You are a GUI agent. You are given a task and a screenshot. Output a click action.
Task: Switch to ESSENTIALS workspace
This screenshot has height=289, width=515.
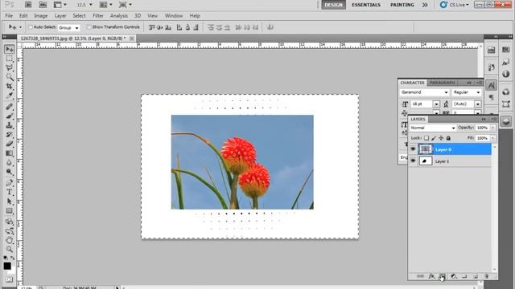point(366,5)
